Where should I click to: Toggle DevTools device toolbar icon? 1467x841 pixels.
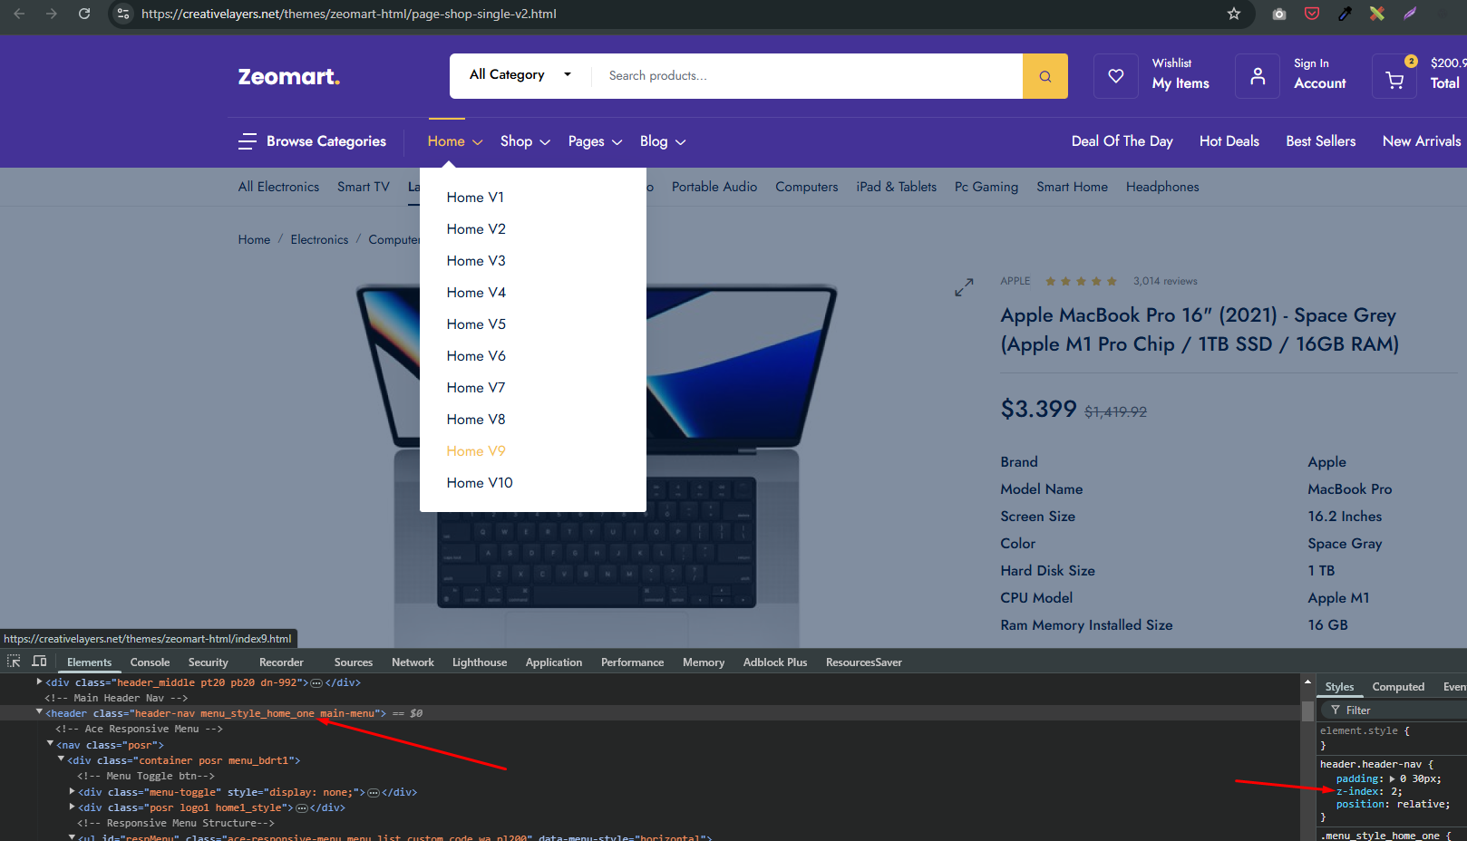(x=39, y=662)
